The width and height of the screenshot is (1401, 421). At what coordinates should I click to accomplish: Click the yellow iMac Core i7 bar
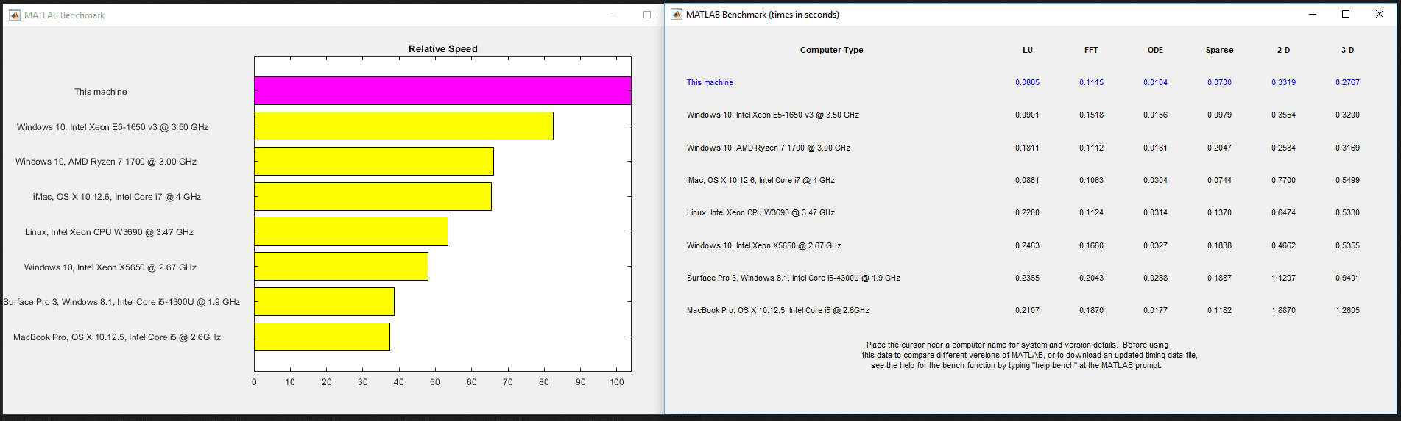pyautogui.click(x=373, y=196)
